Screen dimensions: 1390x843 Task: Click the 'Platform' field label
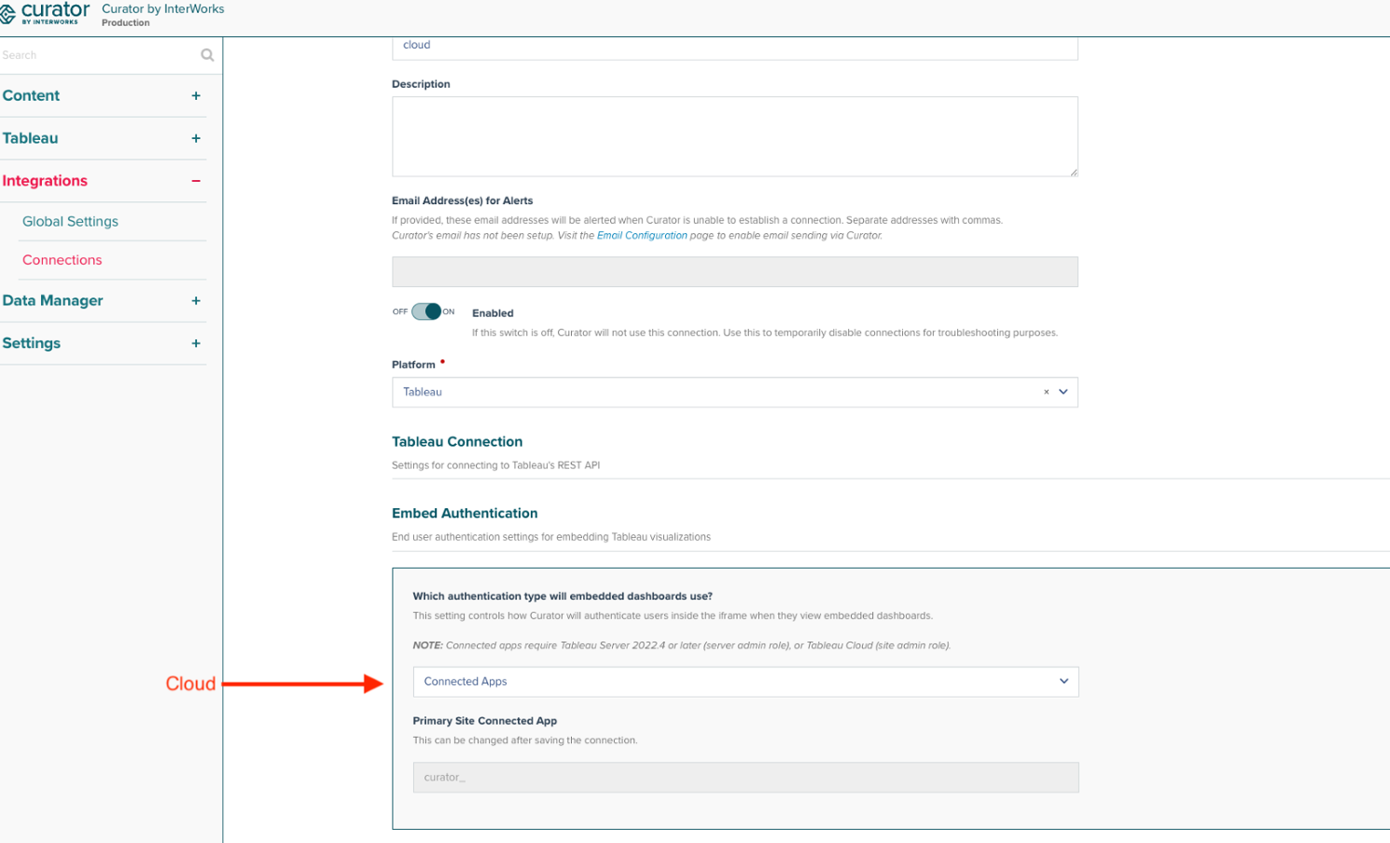413,365
